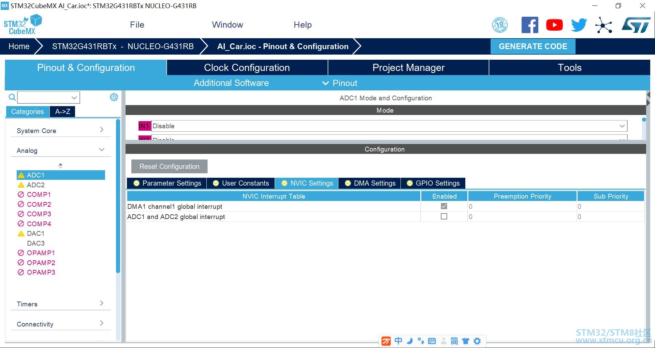Click the ST company logo
This screenshot has height=348, width=655.
point(636,25)
